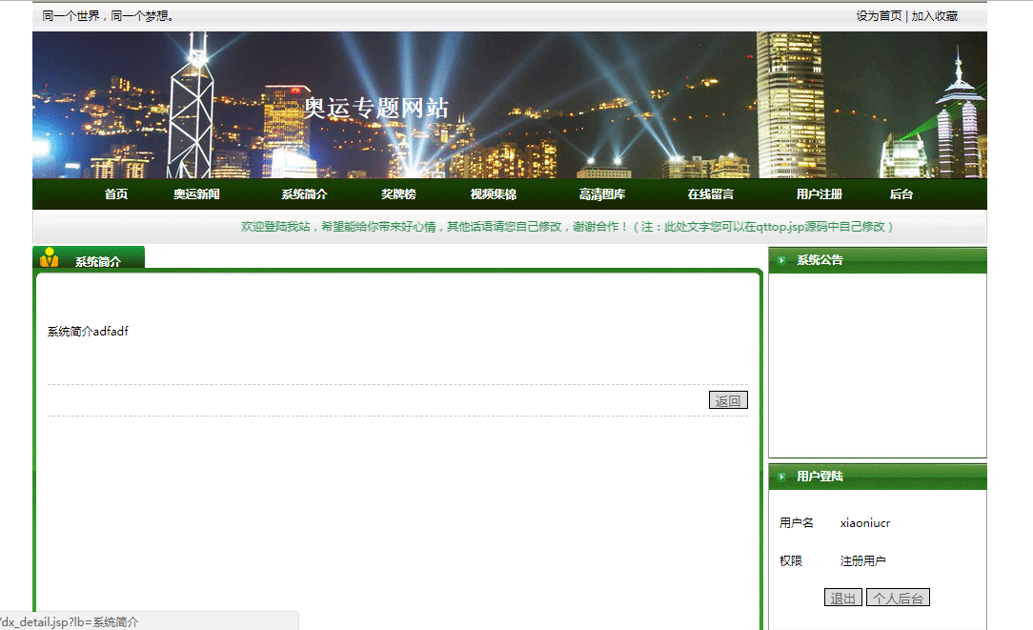Go to 高清图库 in the nav bar
The image size is (1033, 630).
click(x=602, y=194)
